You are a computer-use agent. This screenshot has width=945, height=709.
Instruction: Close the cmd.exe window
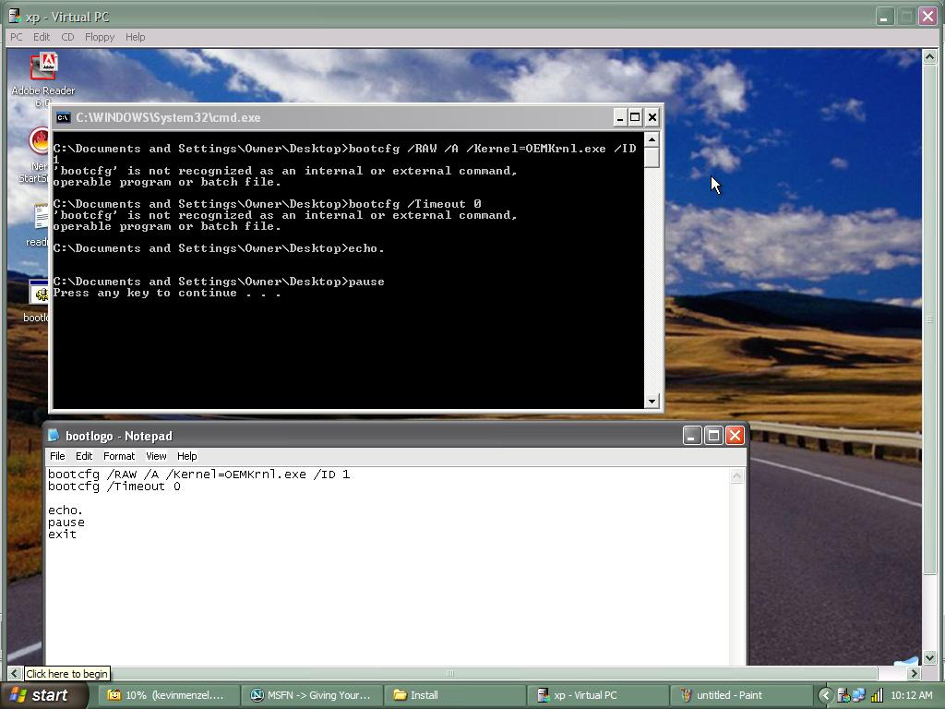(652, 117)
